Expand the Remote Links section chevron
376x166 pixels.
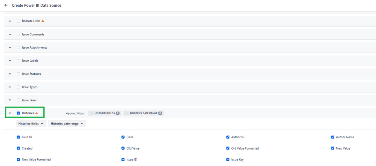[10, 21]
